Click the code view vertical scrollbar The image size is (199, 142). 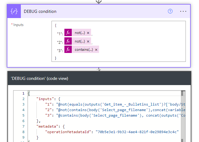click(x=183, y=116)
